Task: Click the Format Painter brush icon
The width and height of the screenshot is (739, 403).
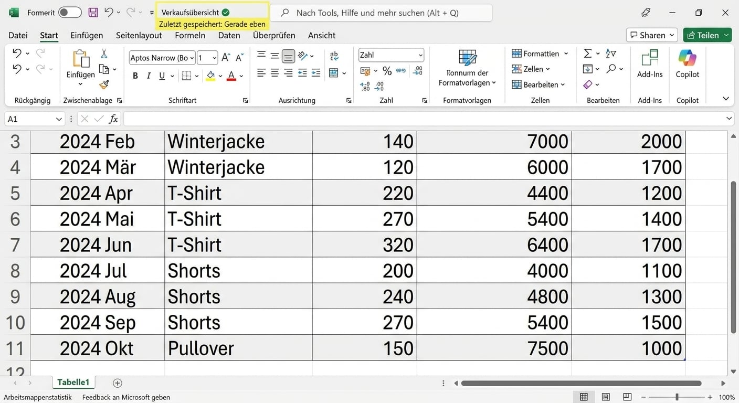Action: point(104,84)
